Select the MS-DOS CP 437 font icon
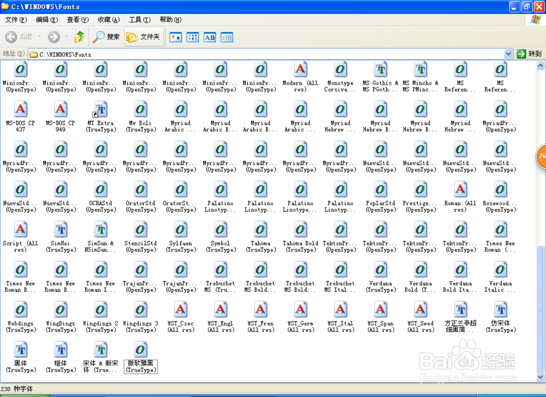Image resolution: width=546 pixels, height=397 pixels. [x=21, y=109]
